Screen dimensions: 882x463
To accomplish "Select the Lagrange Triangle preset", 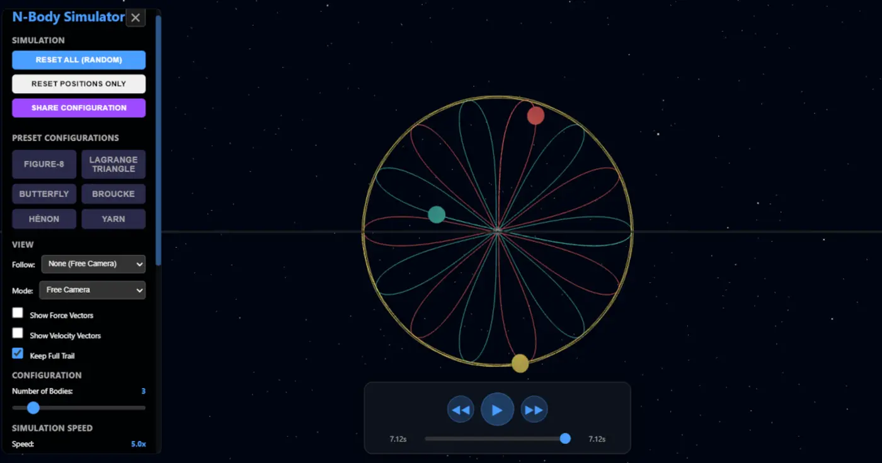I will click(113, 164).
